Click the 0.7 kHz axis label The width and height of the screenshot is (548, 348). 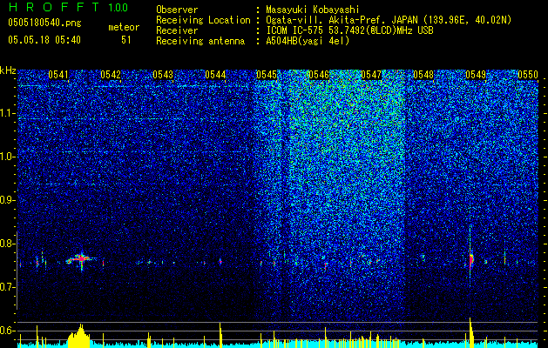(8, 287)
